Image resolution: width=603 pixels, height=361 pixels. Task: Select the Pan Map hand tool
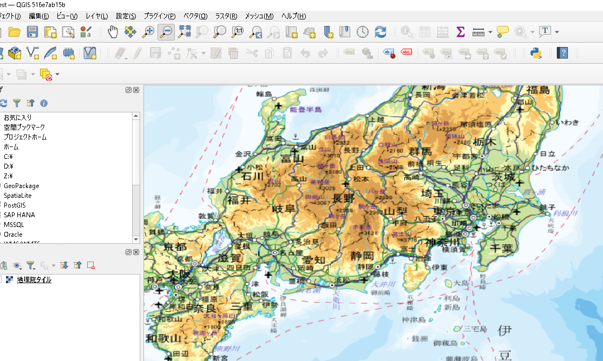pos(113,32)
